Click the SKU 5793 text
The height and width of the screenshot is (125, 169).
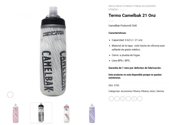point(114,85)
